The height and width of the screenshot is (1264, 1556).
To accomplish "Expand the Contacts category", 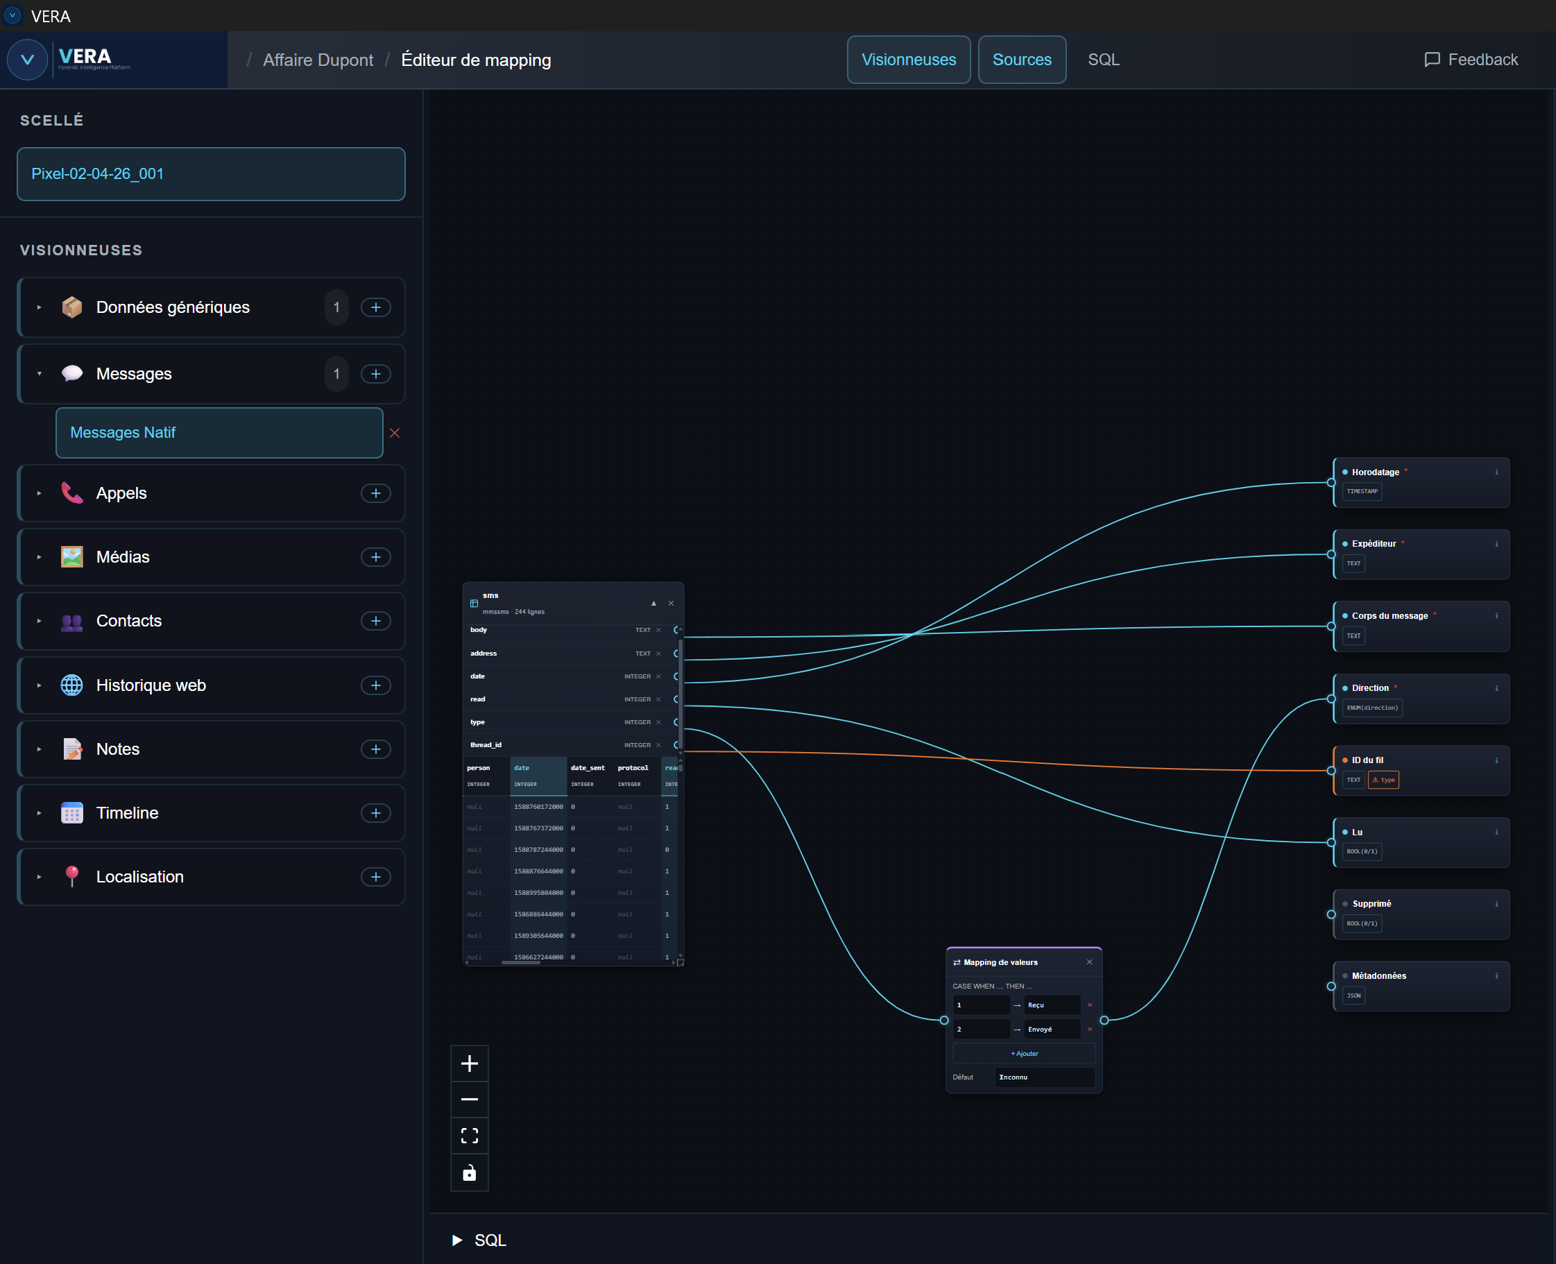I will coord(40,621).
